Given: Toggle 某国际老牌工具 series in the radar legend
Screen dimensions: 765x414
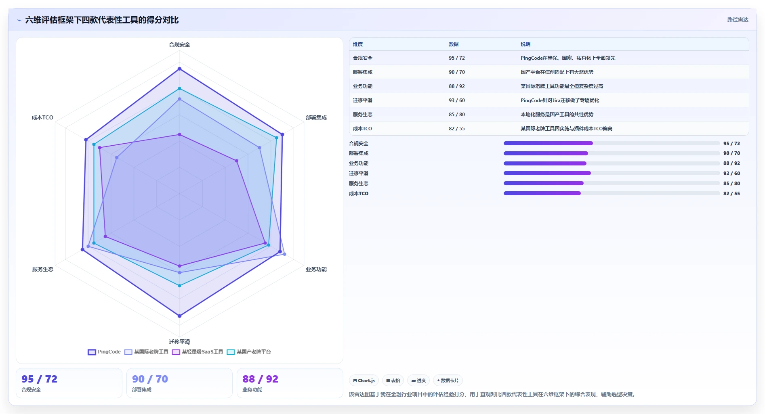Looking at the screenshot, I should 146,352.
